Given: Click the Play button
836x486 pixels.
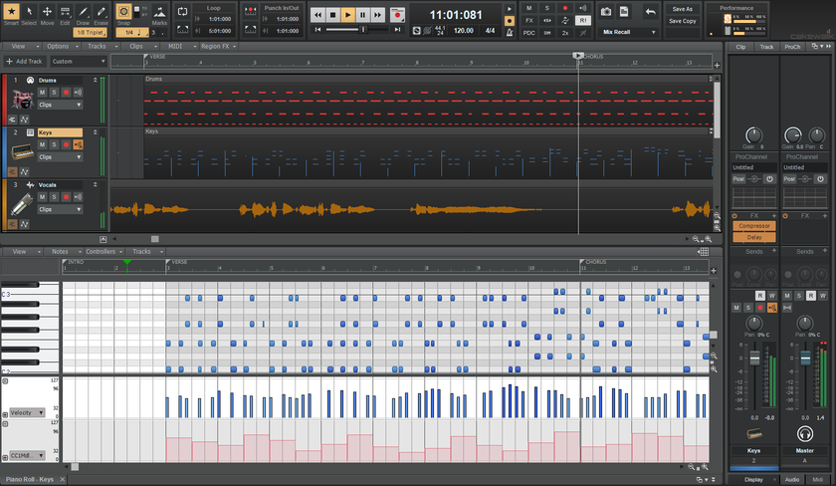Looking at the screenshot, I should click(x=347, y=15).
